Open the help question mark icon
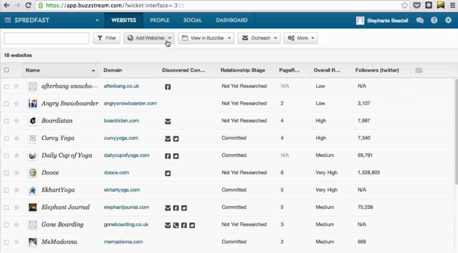Screen dimensions: 458x253 pos(434,21)
